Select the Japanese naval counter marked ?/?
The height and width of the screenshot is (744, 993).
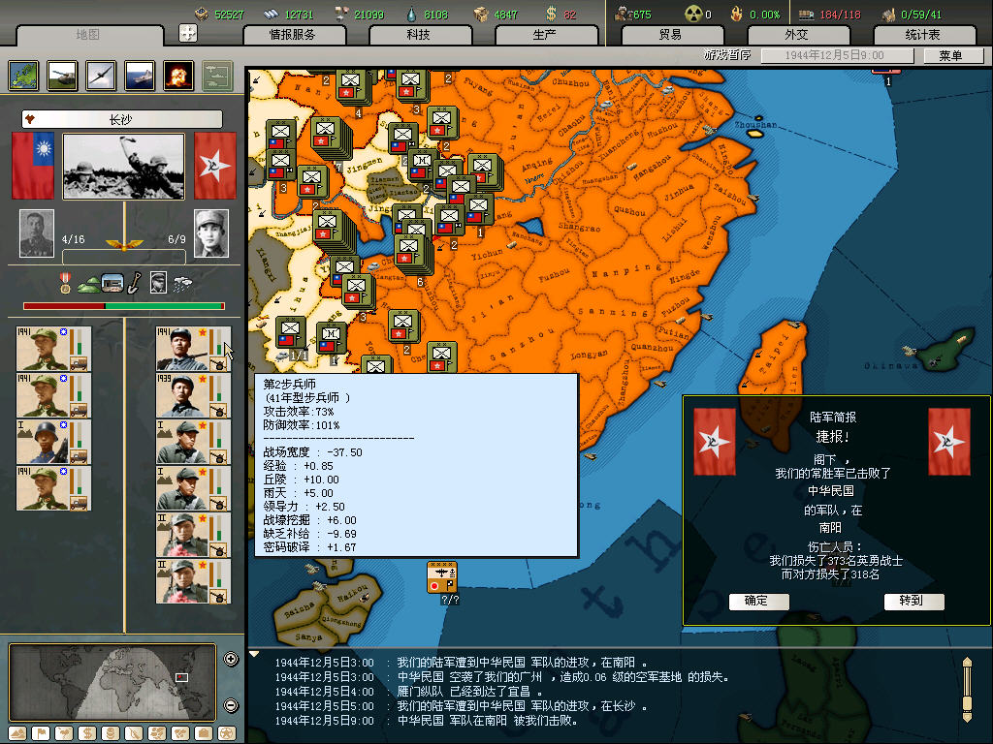coord(442,577)
